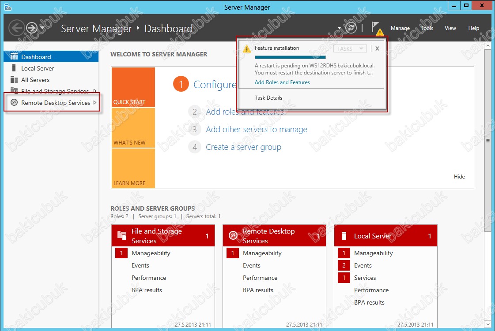495x331 pixels.
Task: Click the Feature installation warning icon
Action: coord(246,49)
